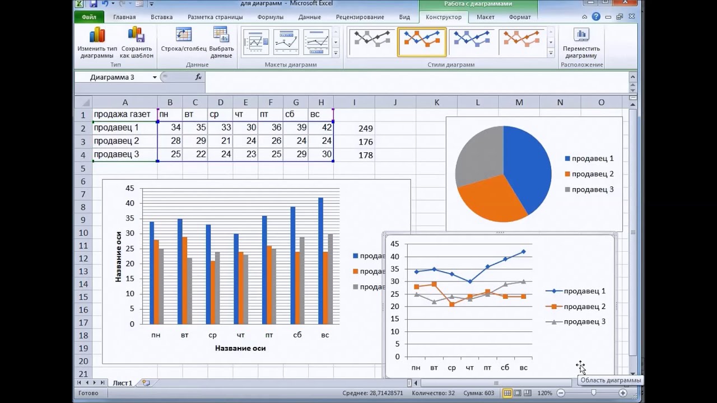This screenshot has height=403, width=717.
Task: Click Move Chart (Переместить диаграмму)
Action: (581, 43)
